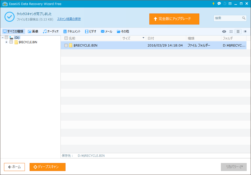The image size is (251, 175).
Task: Click the yellow upgrade arrow in title bar
Action: coord(213,3)
